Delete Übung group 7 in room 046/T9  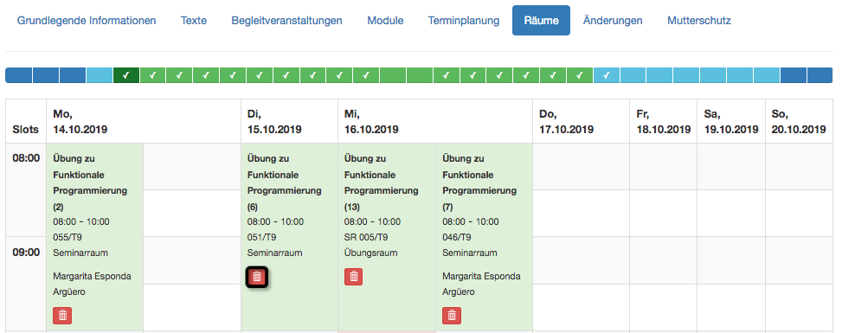click(452, 316)
